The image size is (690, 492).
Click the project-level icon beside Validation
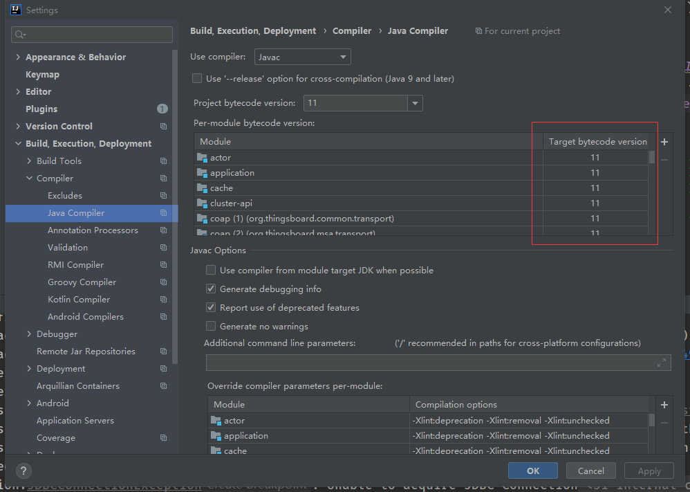(163, 248)
